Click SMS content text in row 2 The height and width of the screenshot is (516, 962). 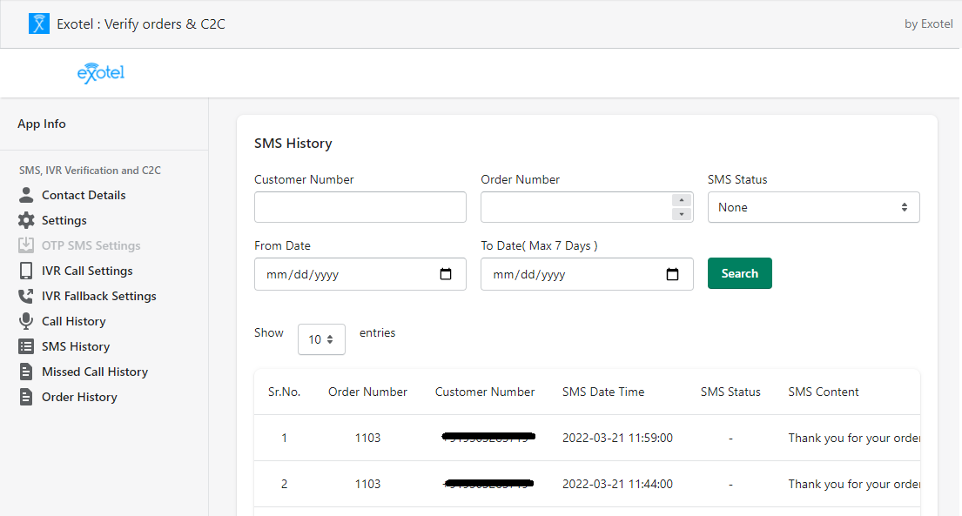tap(854, 484)
